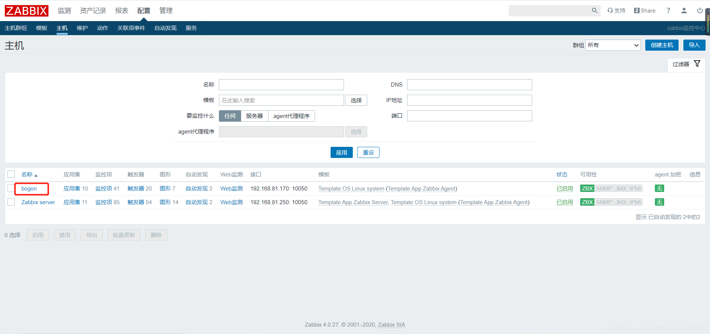Tick the select-all hosts checkbox
The height and width of the screenshot is (334, 710).
(x=11, y=174)
